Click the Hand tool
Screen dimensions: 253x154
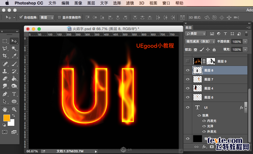[5, 109]
